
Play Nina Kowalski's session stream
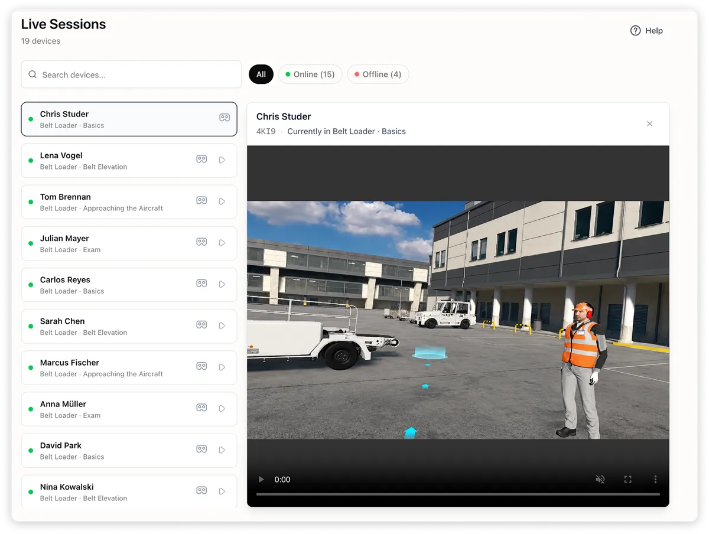pos(222,491)
